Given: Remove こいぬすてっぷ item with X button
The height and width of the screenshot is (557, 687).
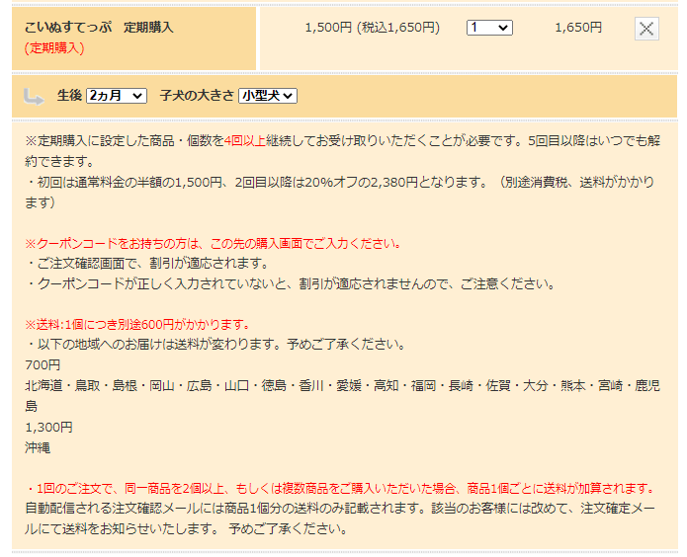Looking at the screenshot, I should (x=646, y=29).
